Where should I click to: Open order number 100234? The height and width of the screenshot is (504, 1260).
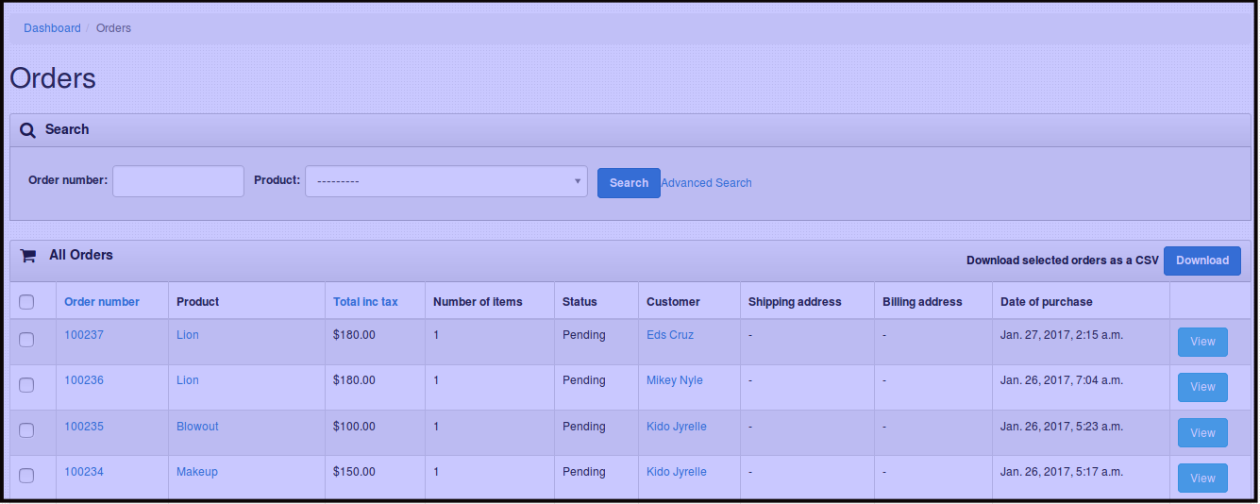[84, 472]
